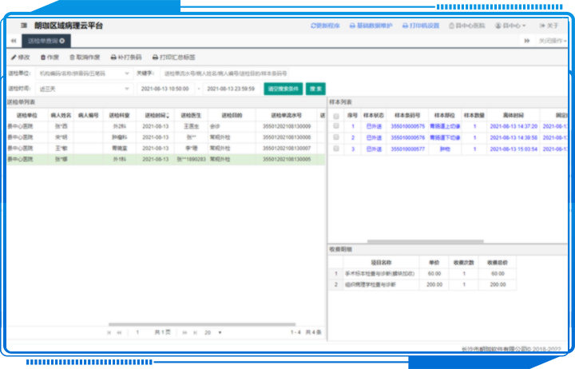Click 更新程序 refresh icon in header
575x369 pixels.
coord(326,26)
